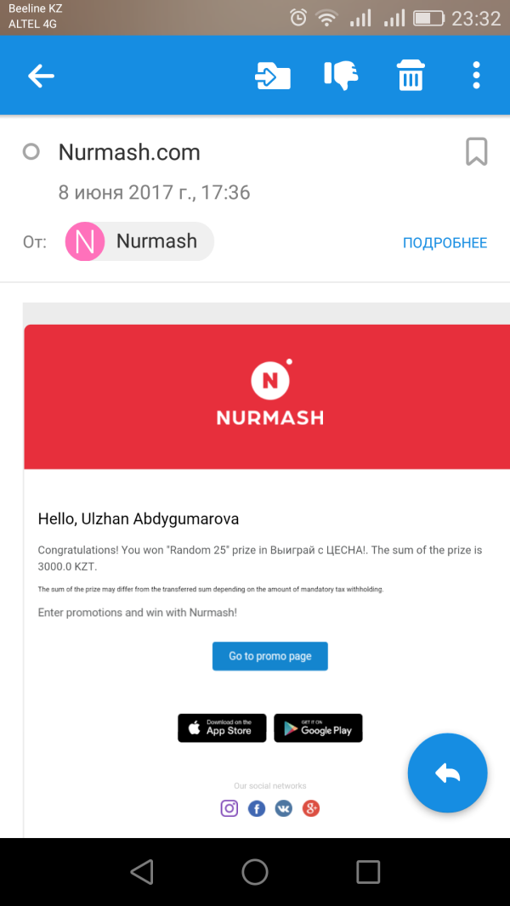Mark as spam with thumbs-down icon
510x906 pixels.
tap(341, 76)
